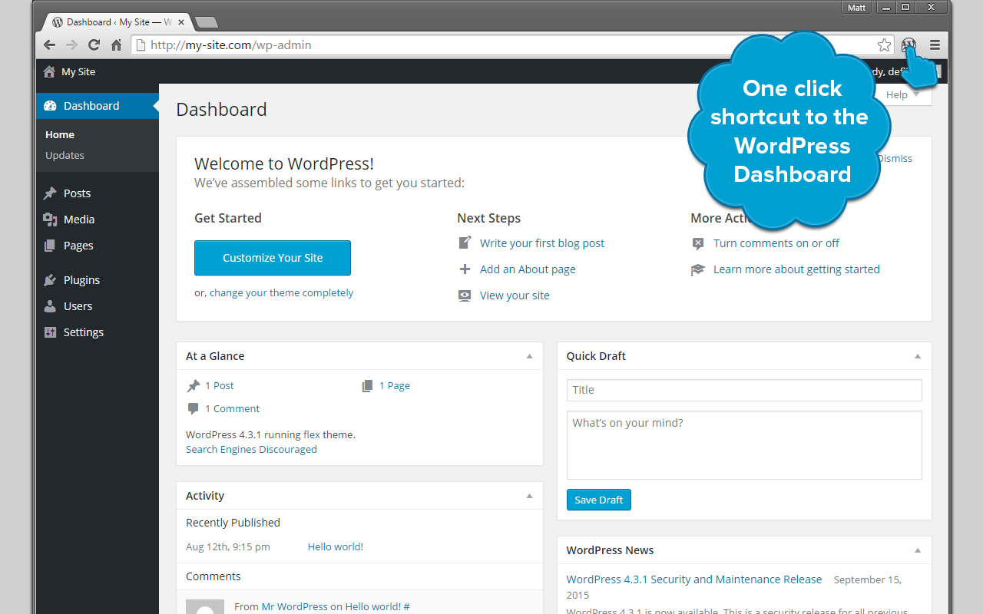Screen dimensions: 983x614
Task: Open Learn more about getting started link
Action: point(796,269)
